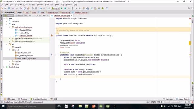This screenshot has width=194, height=109.
Task: Select activity_main.xml layout file
Action: [x=24, y=53]
